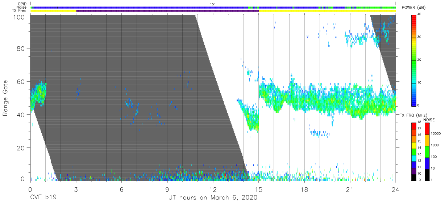Image resolution: width=445 pixels, height=205 pixels.
Task: Click the purple section of the TX Freq strip
Action: tap(167, 11)
